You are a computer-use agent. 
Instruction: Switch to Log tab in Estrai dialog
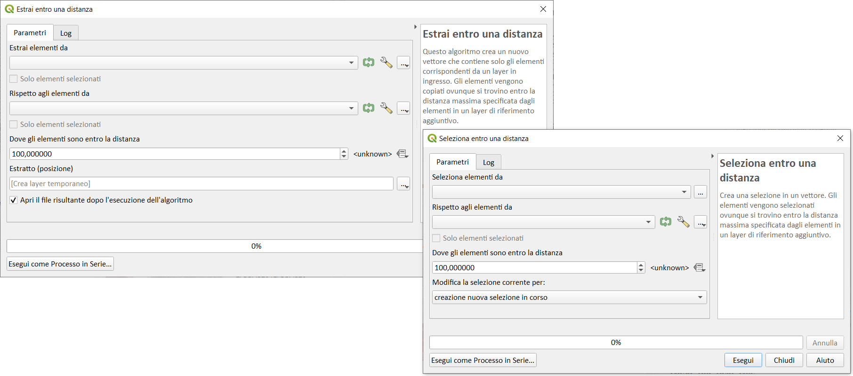point(66,33)
